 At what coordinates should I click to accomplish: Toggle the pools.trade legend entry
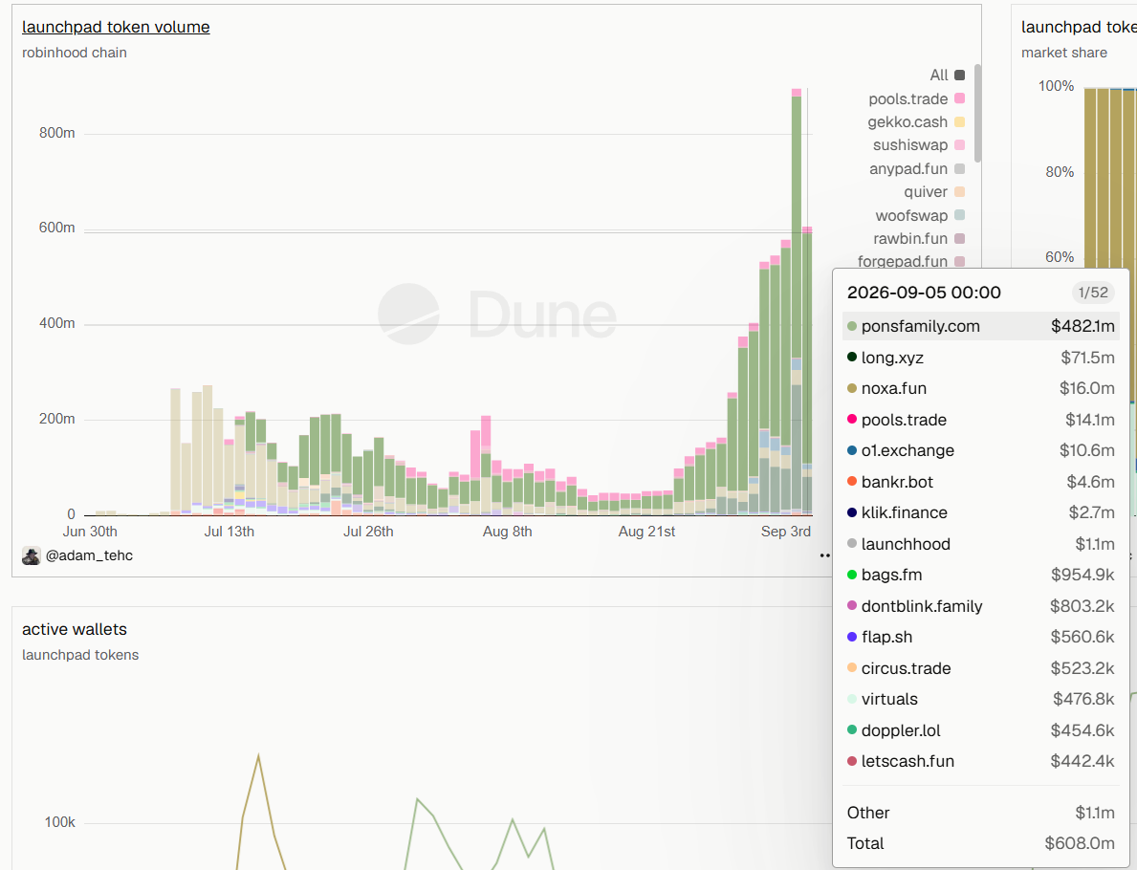(916, 98)
